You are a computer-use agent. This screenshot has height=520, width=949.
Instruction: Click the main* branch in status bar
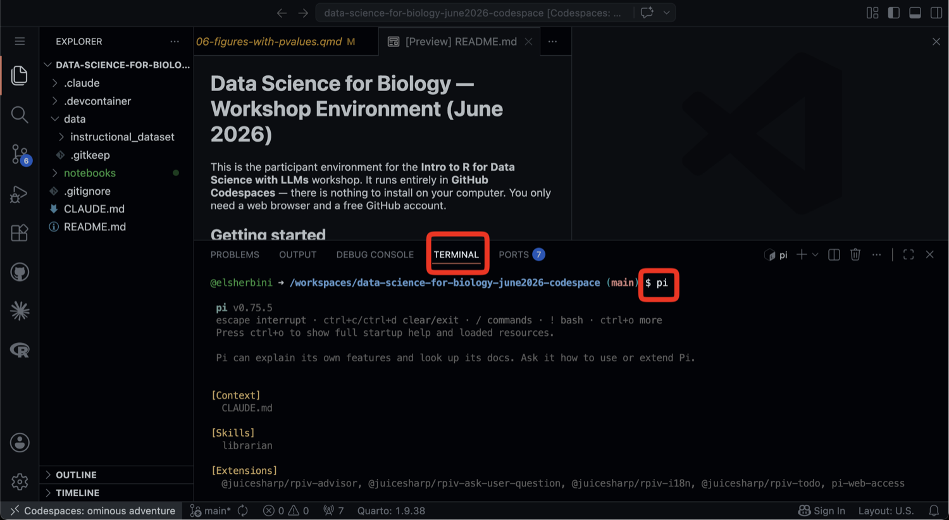(211, 511)
